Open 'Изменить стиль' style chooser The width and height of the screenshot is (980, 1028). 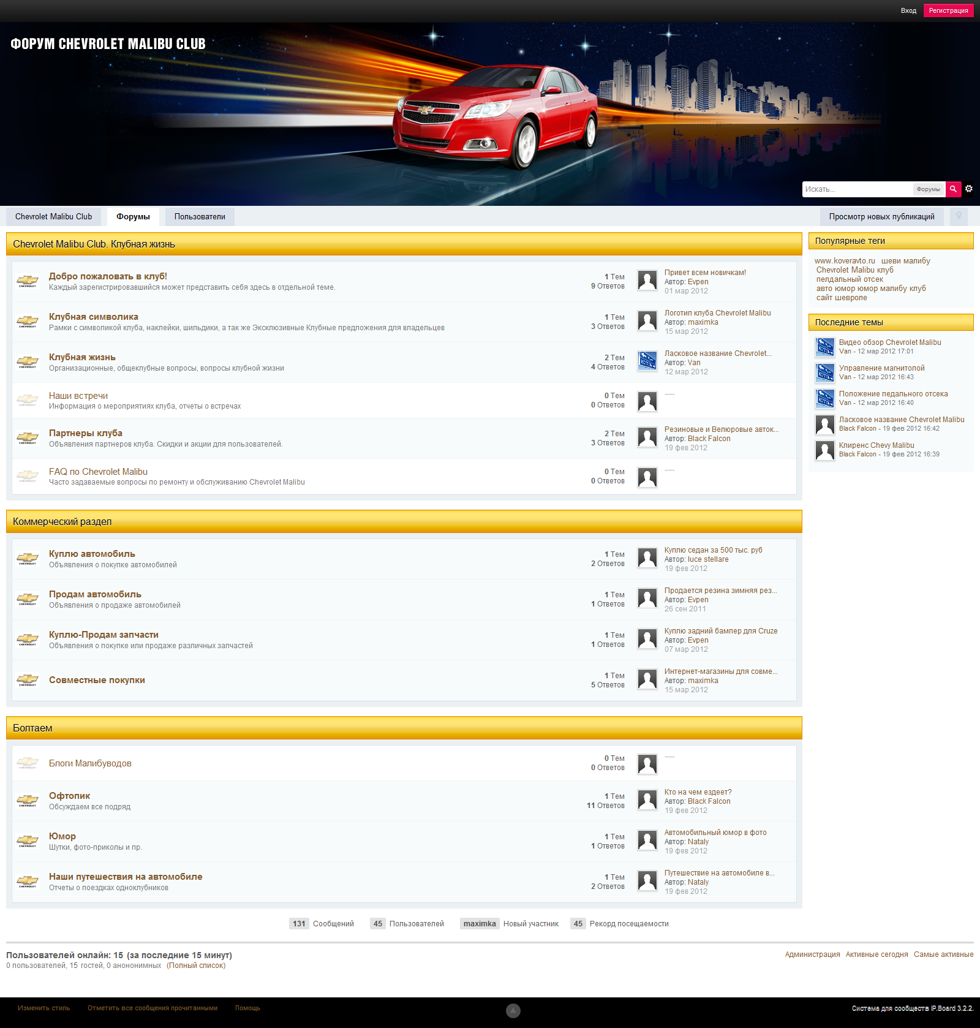[43, 1008]
